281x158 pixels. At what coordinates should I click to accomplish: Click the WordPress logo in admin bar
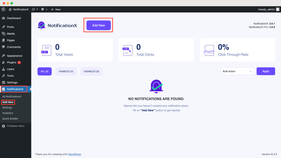point(3,9)
